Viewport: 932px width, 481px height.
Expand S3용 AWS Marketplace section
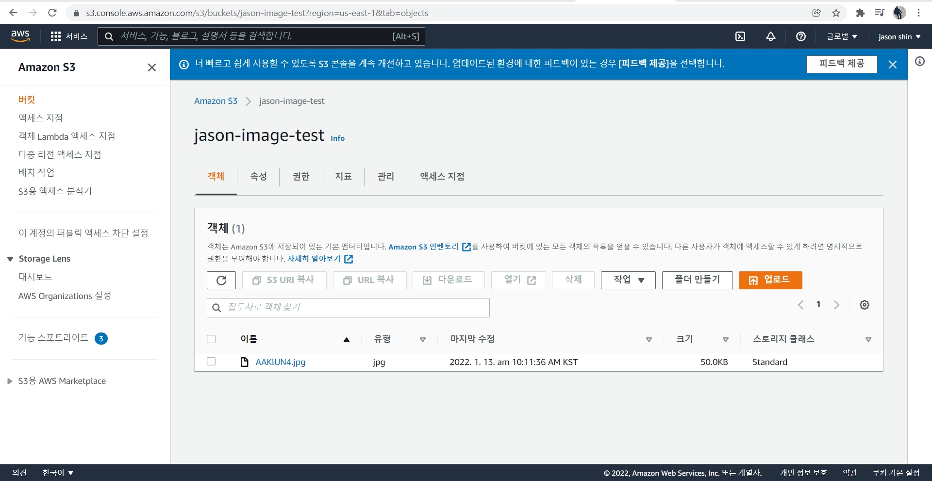[x=10, y=381]
